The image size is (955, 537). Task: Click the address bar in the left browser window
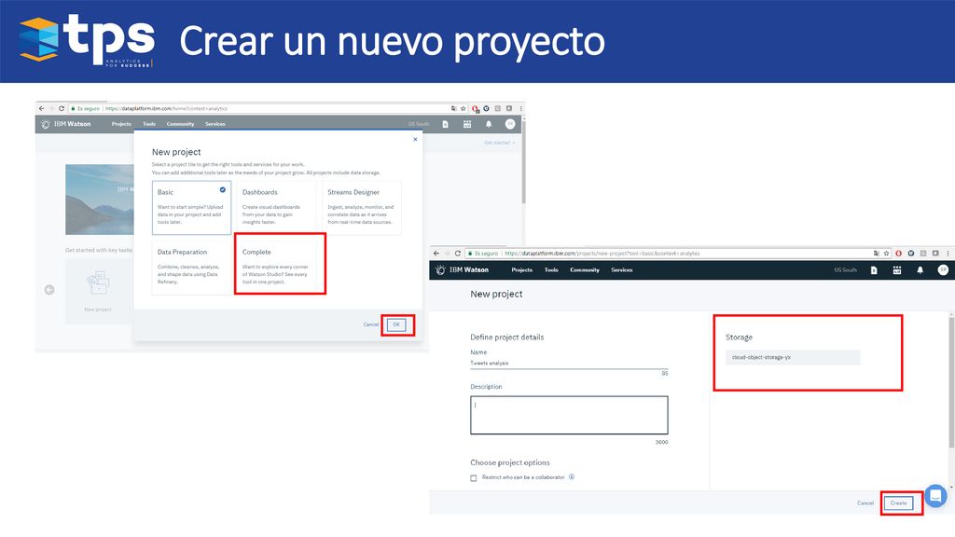268,108
